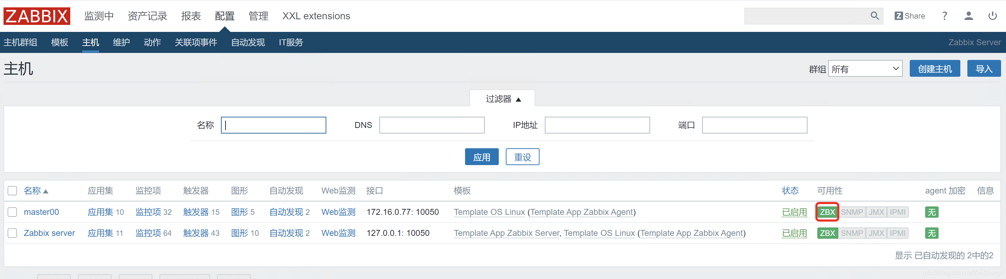Open the 配置 menu
This screenshot has width=1006, height=279.
point(224,16)
